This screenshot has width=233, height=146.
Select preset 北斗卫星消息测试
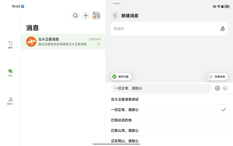[x=169, y=99]
